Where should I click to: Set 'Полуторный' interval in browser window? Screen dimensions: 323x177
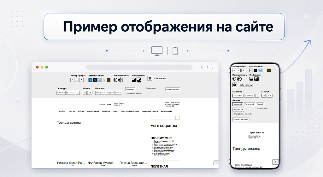click(110, 93)
